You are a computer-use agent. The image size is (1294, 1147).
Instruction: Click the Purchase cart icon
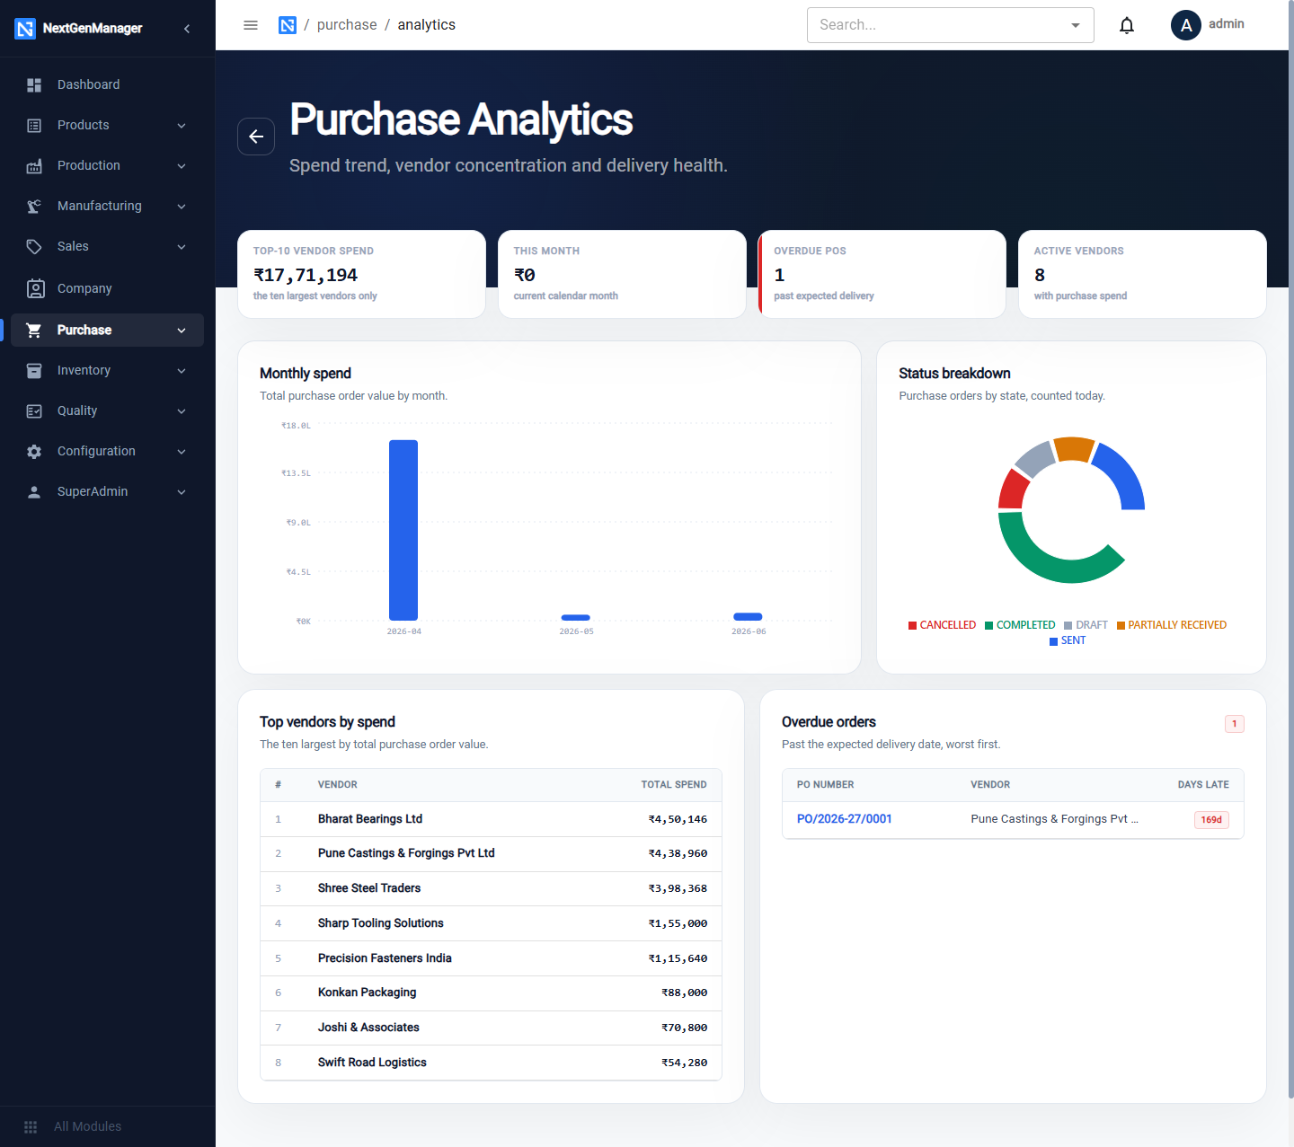pyautogui.click(x=34, y=330)
